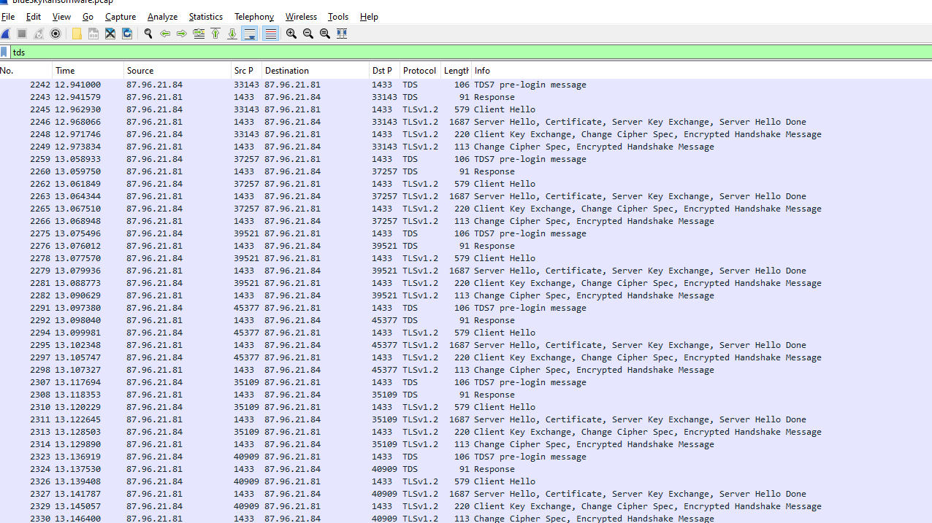This screenshot has height=523, width=932.
Task: Open the Telephony menu
Action: tap(253, 16)
